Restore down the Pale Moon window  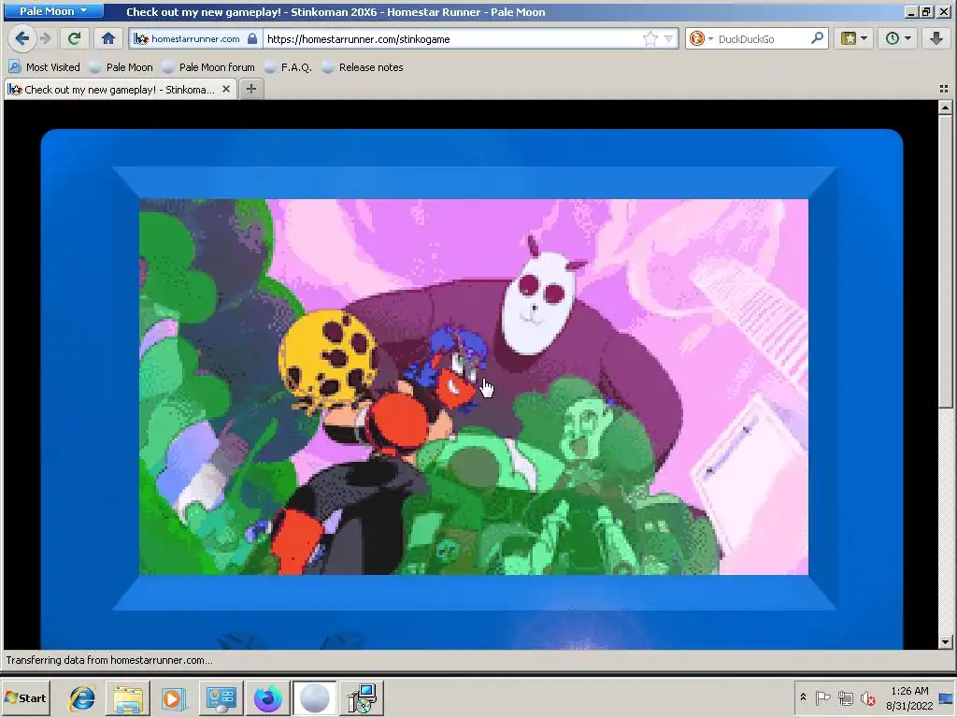click(926, 11)
